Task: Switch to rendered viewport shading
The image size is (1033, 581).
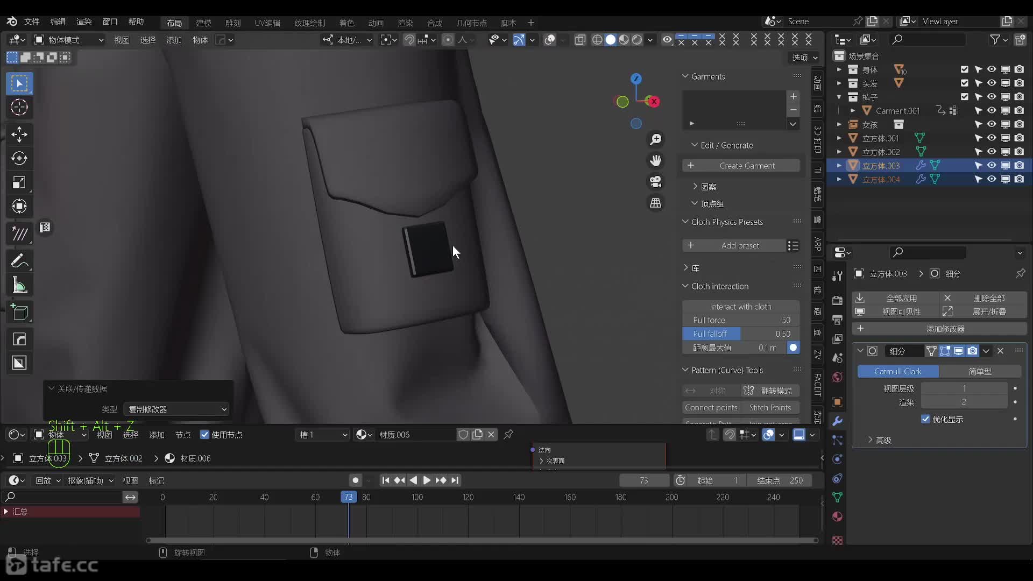Action: click(637, 40)
